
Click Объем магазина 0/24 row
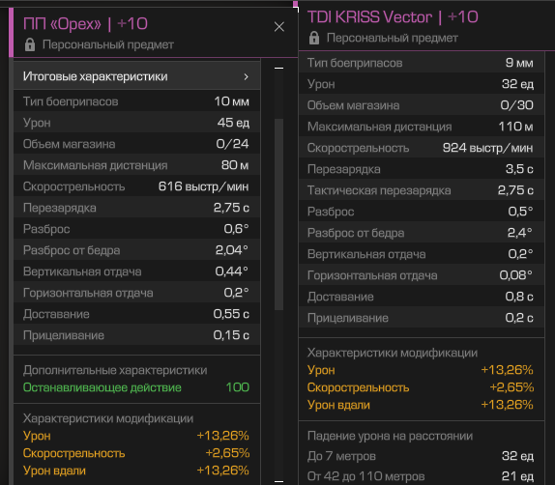(136, 144)
